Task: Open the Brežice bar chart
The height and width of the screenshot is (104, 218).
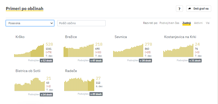Action: click(79, 50)
